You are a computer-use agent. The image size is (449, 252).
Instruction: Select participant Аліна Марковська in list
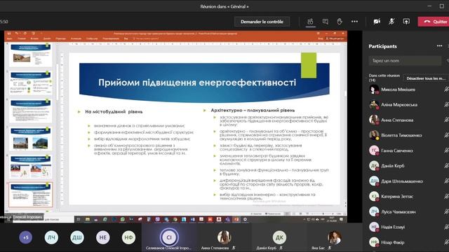click(x=408, y=105)
